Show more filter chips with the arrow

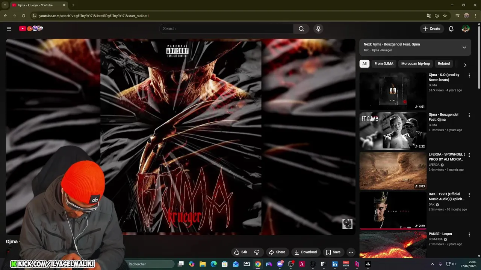[465, 65]
